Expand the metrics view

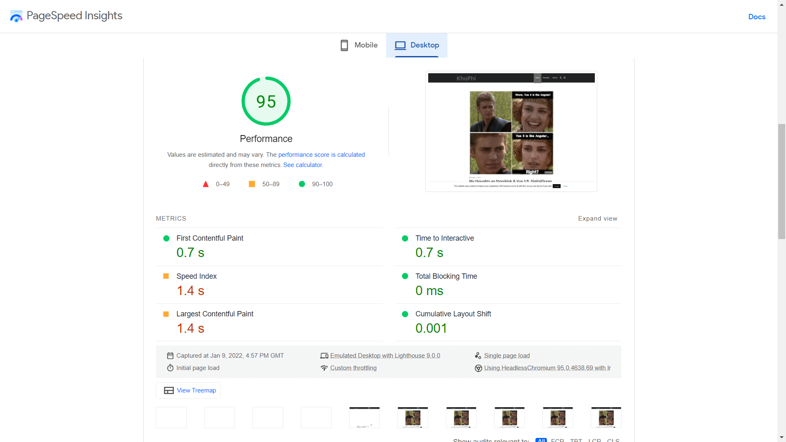597,219
